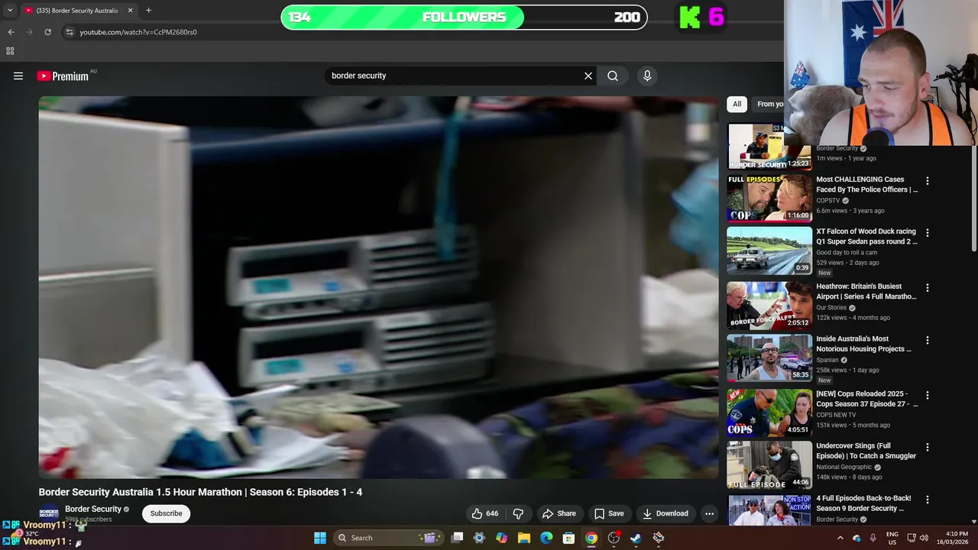The height and width of the screenshot is (550, 978).
Task: Open the 'Our Stories' channel name
Action: [x=831, y=308]
